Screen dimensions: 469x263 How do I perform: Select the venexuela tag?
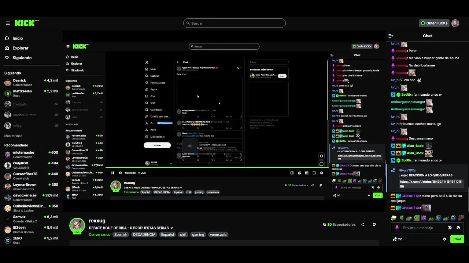click(x=218, y=235)
